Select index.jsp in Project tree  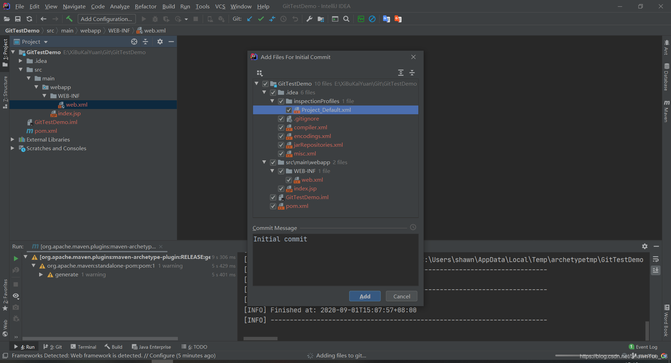pos(69,113)
